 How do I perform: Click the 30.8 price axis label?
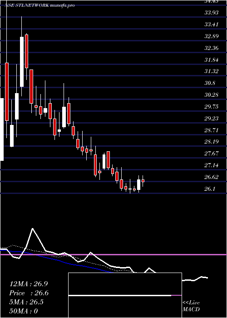point(210,83)
